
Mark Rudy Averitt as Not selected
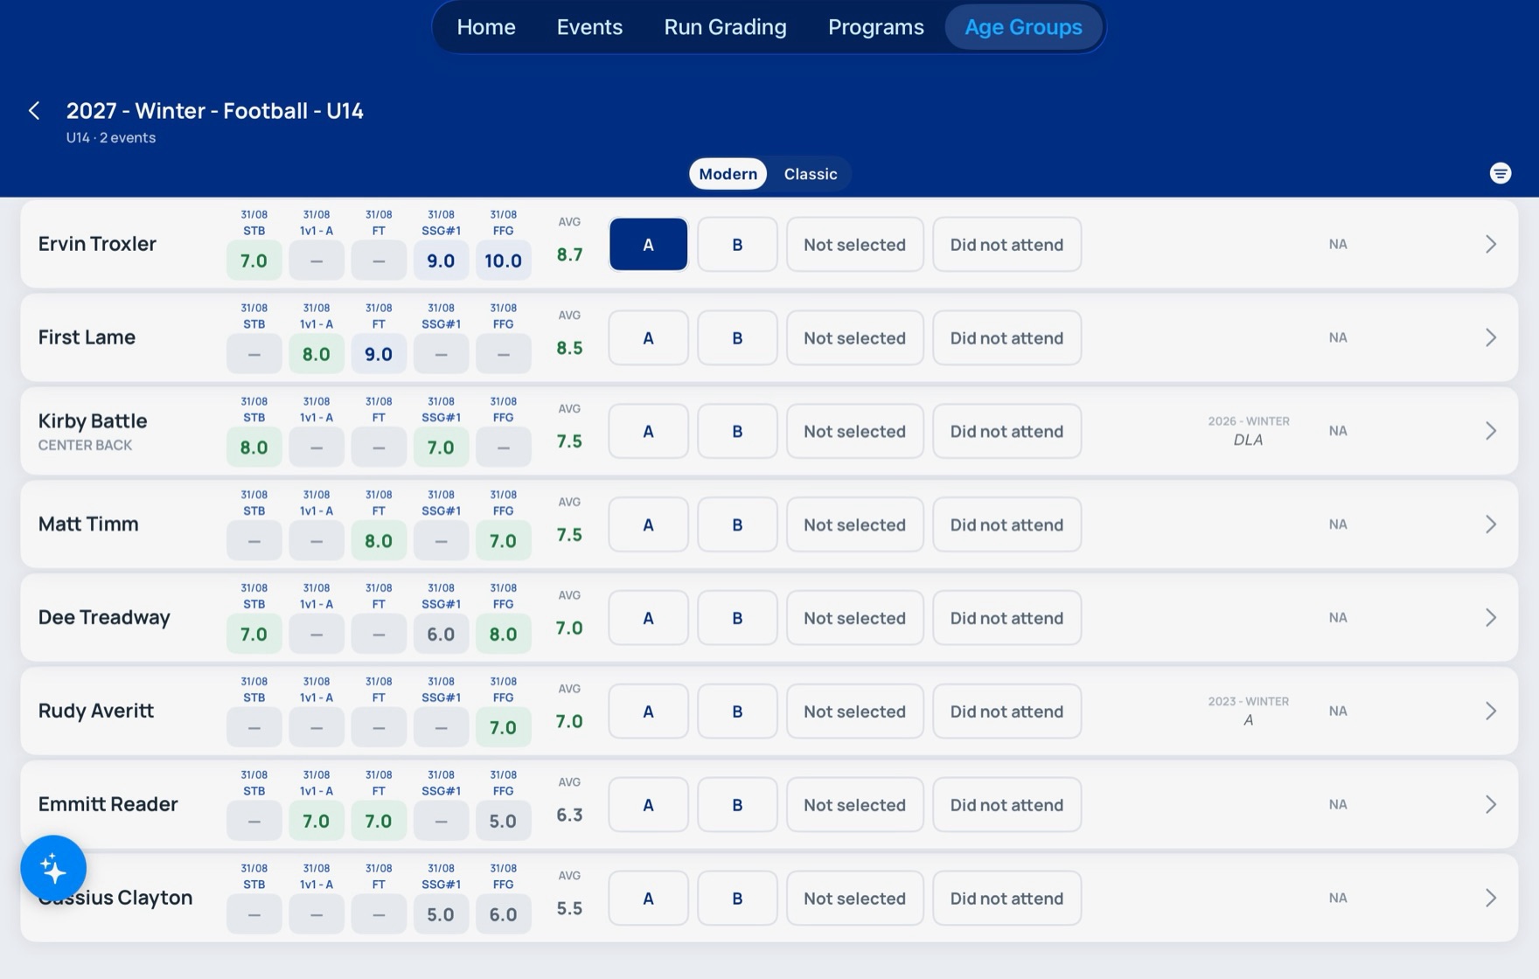point(854,712)
